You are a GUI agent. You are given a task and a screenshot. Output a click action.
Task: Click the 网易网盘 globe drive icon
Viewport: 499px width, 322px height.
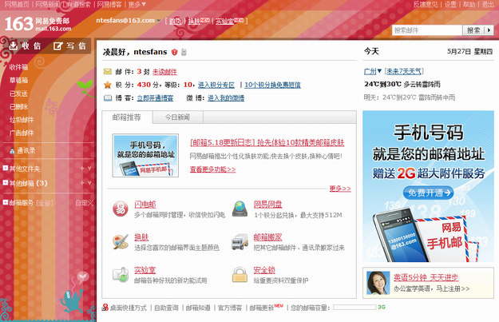240,209
